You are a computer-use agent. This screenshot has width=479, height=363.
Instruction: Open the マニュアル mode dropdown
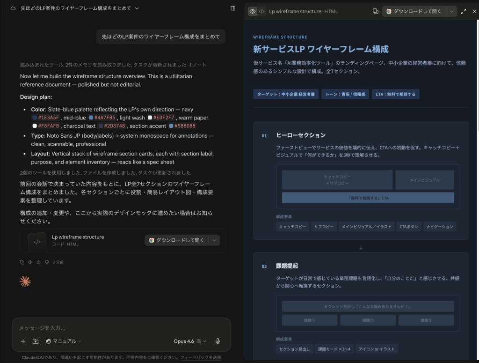click(x=64, y=341)
